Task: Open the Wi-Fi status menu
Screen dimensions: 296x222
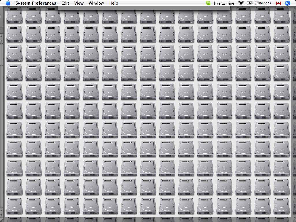Action: point(241,3)
